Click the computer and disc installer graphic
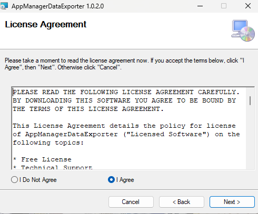Screen dimensions: 258x214 pyautogui.click(x=243, y=30)
